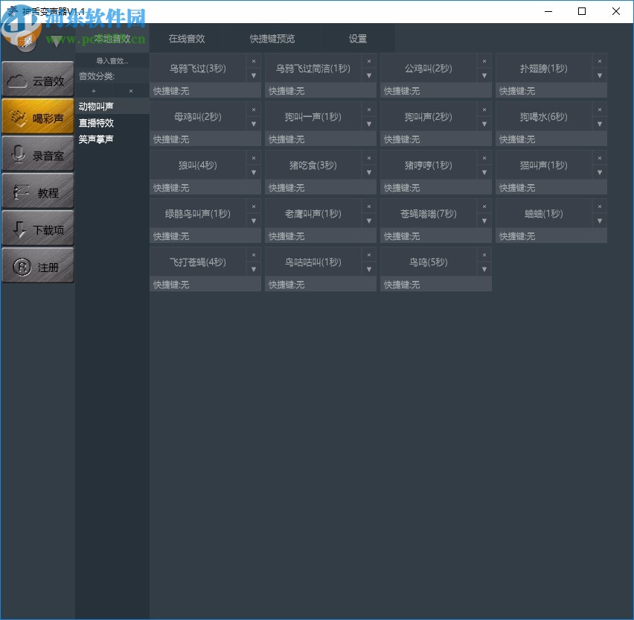Remove the 猫叫声(1秒) sound
The height and width of the screenshot is (620, 634).
pyautogui.click(x=600, y=158)
